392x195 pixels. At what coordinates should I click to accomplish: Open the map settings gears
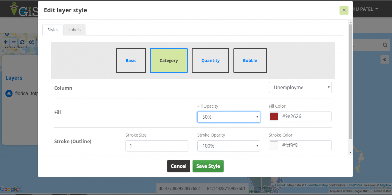[x=31, y=42]
